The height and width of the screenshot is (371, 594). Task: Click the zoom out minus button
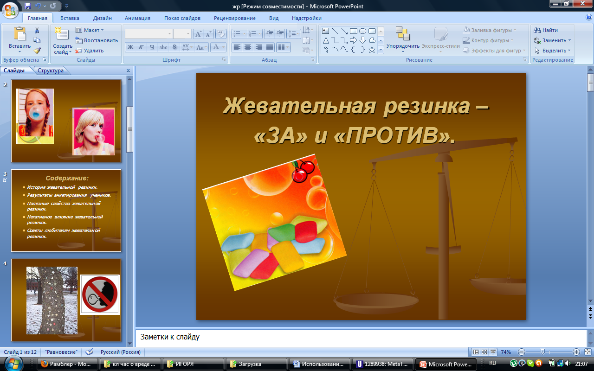522,352
